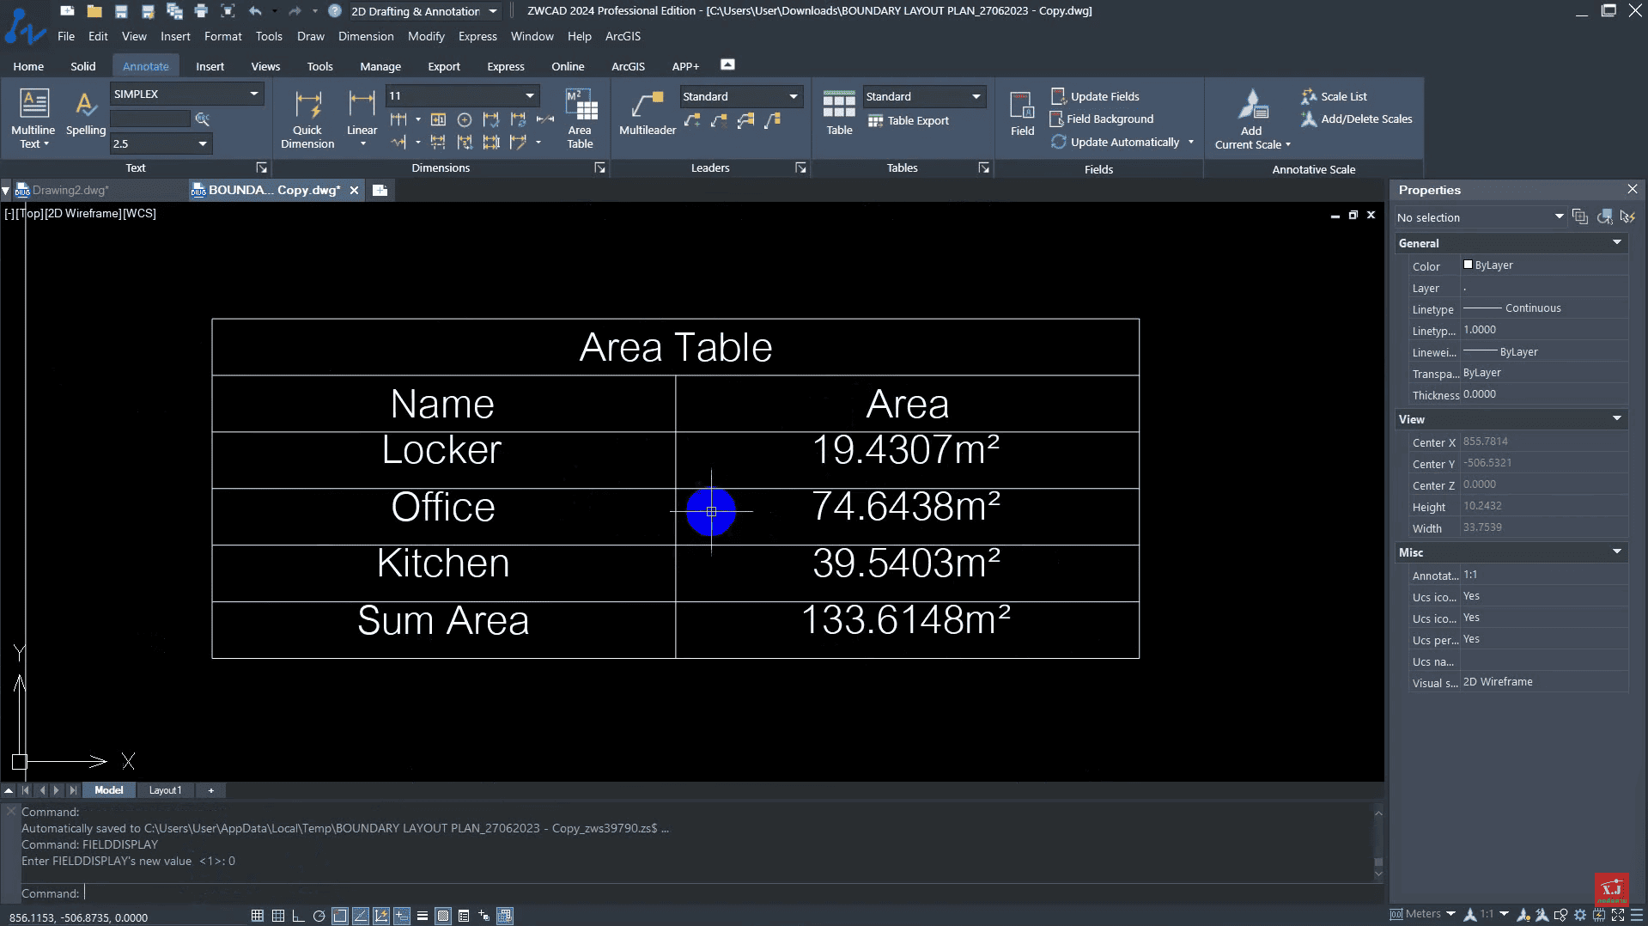Image resolution: width=1648 pixels, height=926 pixels.
Task: Click Update Automatically button
Action: (1116, 142)
